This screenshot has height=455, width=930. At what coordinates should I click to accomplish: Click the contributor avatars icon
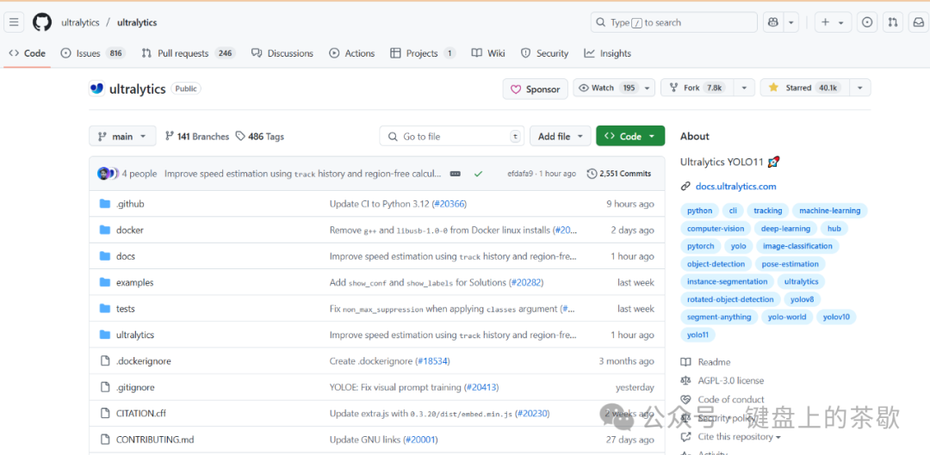point(108,174)
